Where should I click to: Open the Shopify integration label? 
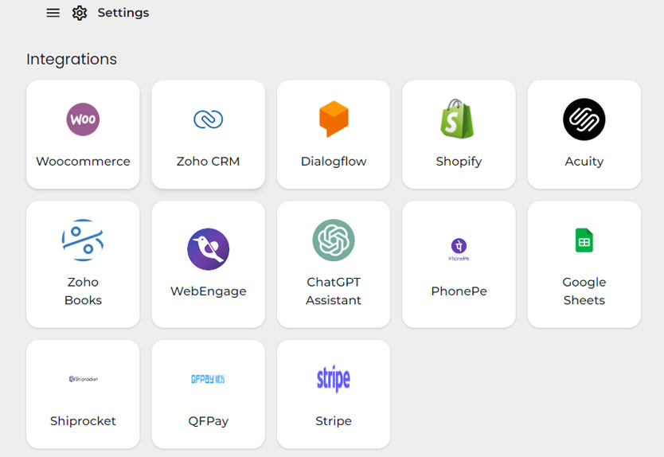point(459,162)
